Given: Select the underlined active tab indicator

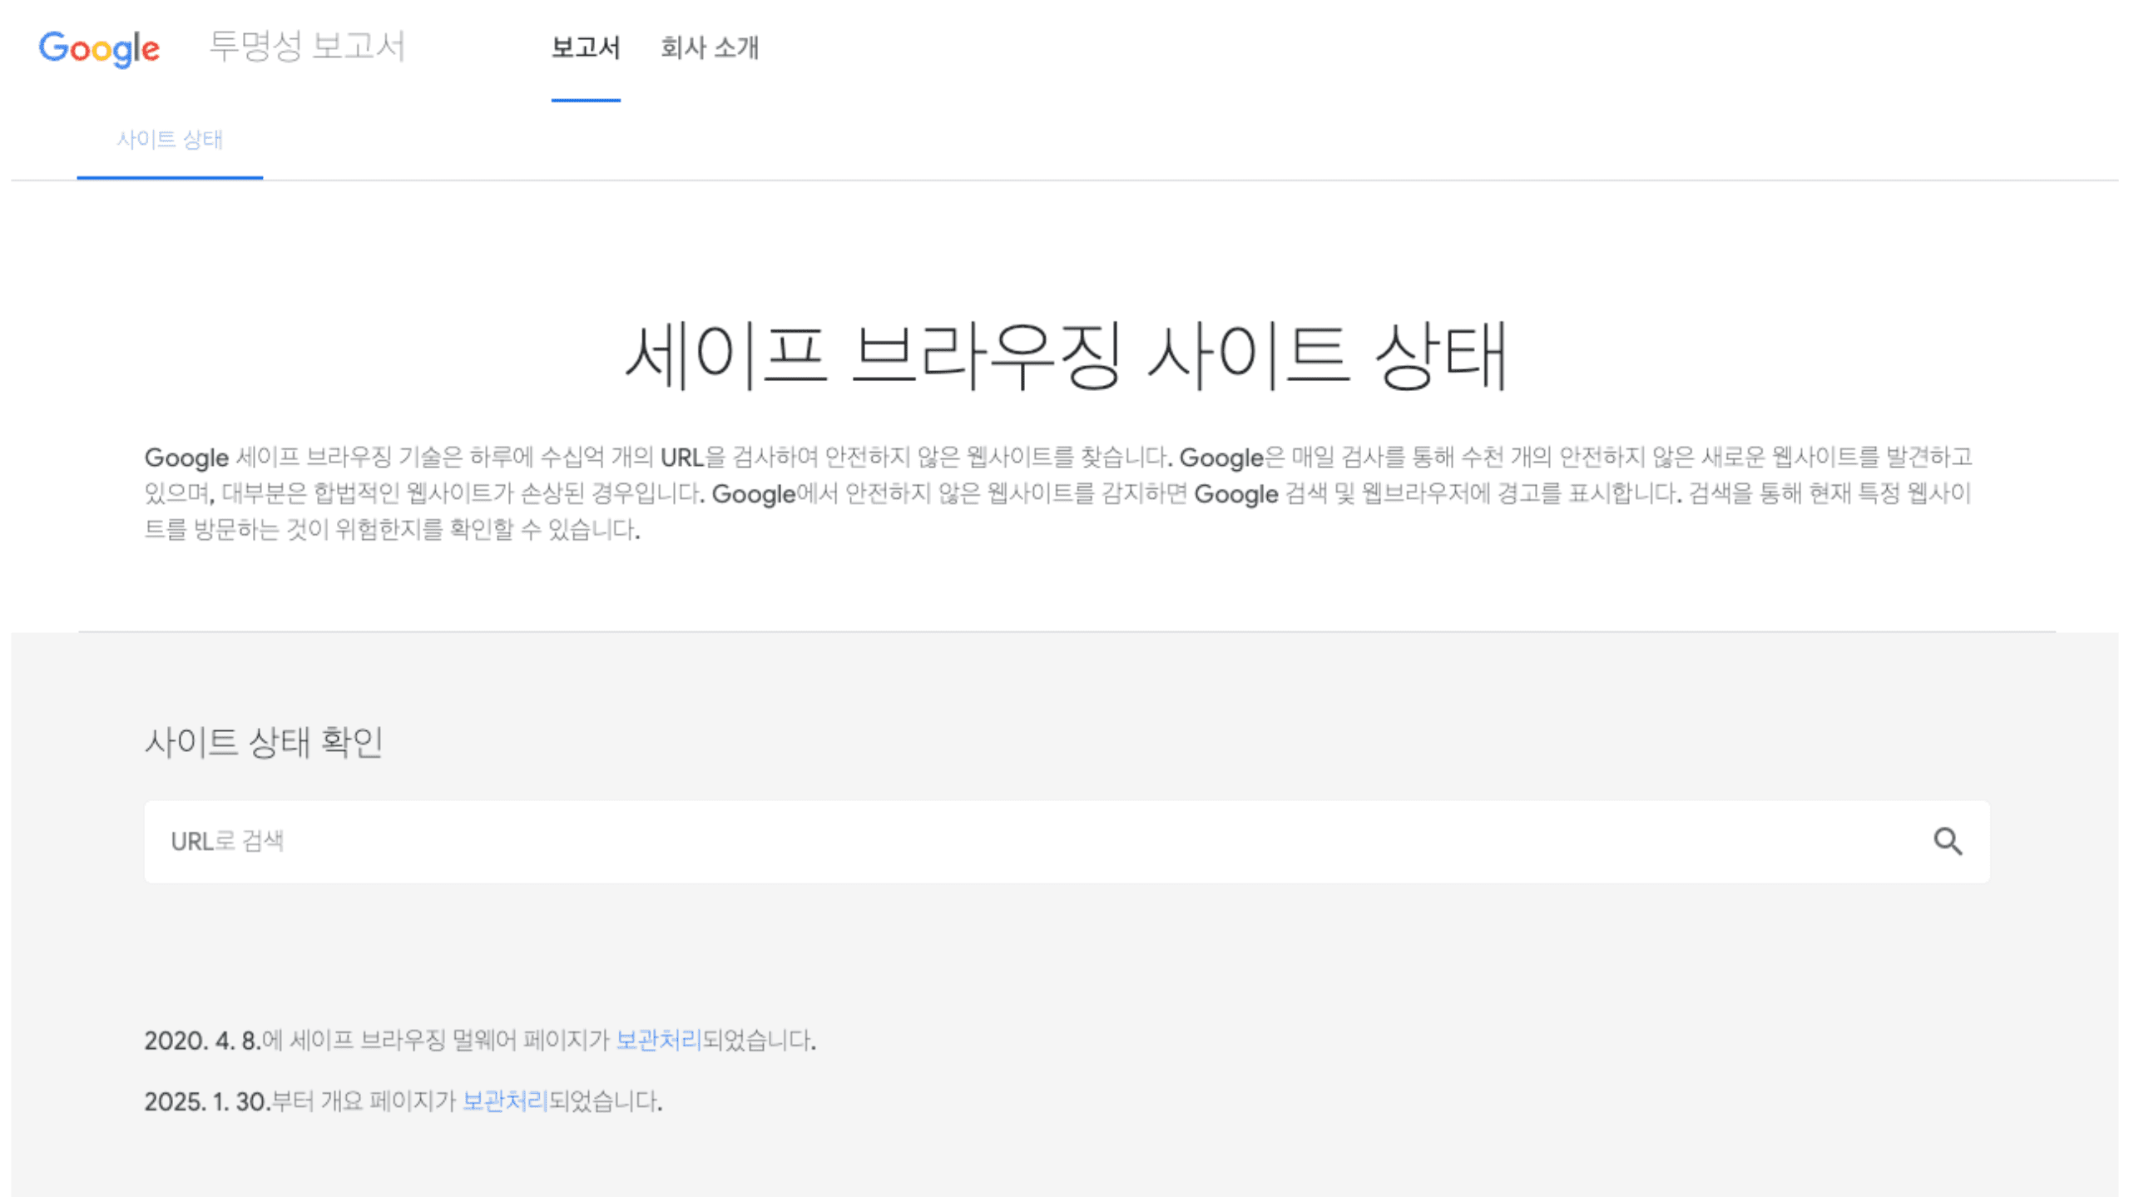Looking at the screenshot, I should coord(170,176).
